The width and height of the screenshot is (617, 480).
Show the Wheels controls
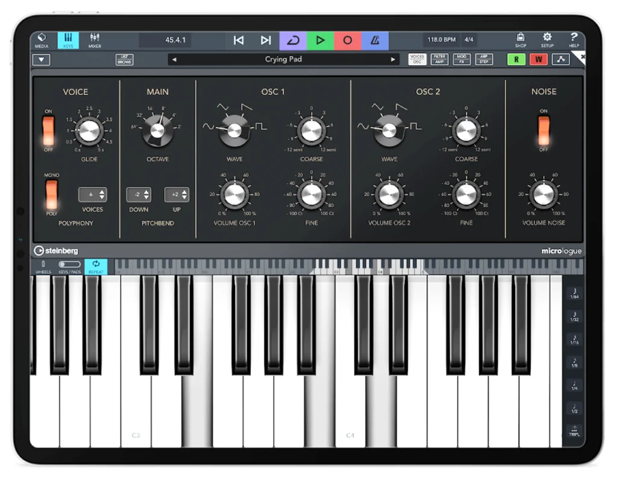(43, 266)
